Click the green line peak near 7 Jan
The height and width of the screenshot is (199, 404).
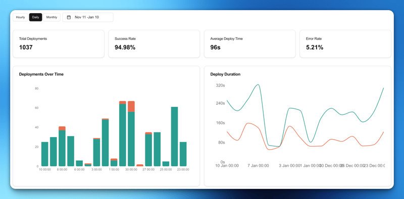point(258,85)
